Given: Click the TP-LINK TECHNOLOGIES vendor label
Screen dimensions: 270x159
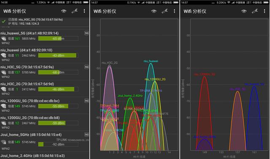Looking at the screenshot, I should 73,140.
